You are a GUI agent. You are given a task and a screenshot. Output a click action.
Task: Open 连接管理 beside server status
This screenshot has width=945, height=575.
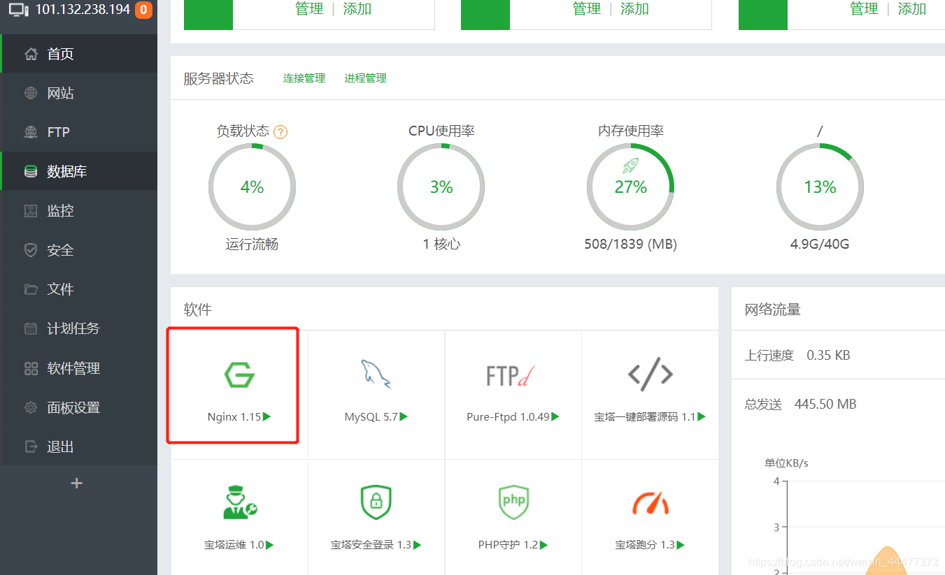click(304, 78)
